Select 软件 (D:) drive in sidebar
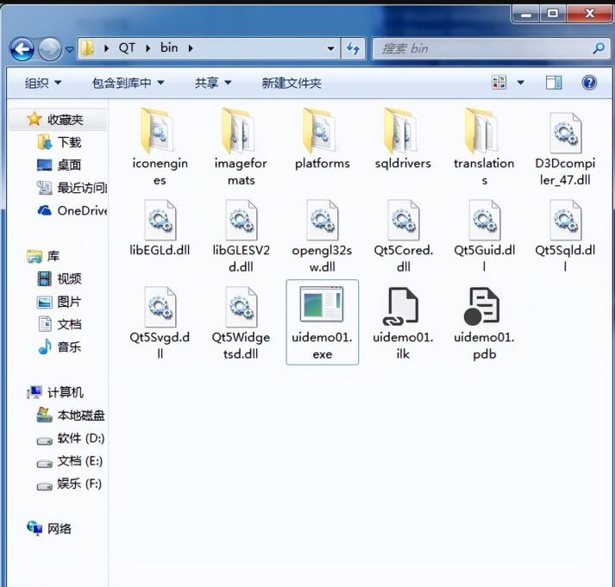The height and width of the screenshot is (587, 615). [x=71, y=438]
